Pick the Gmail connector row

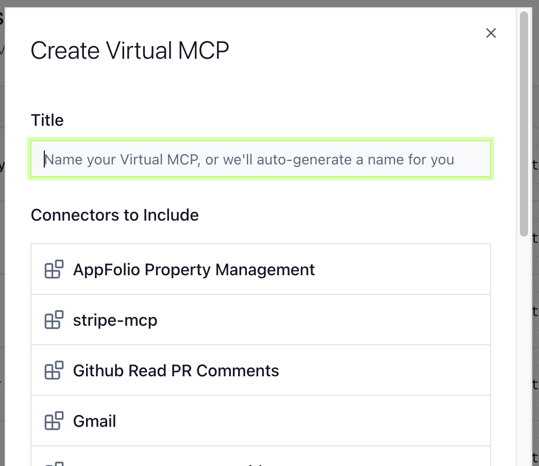(x=261, y=421)
